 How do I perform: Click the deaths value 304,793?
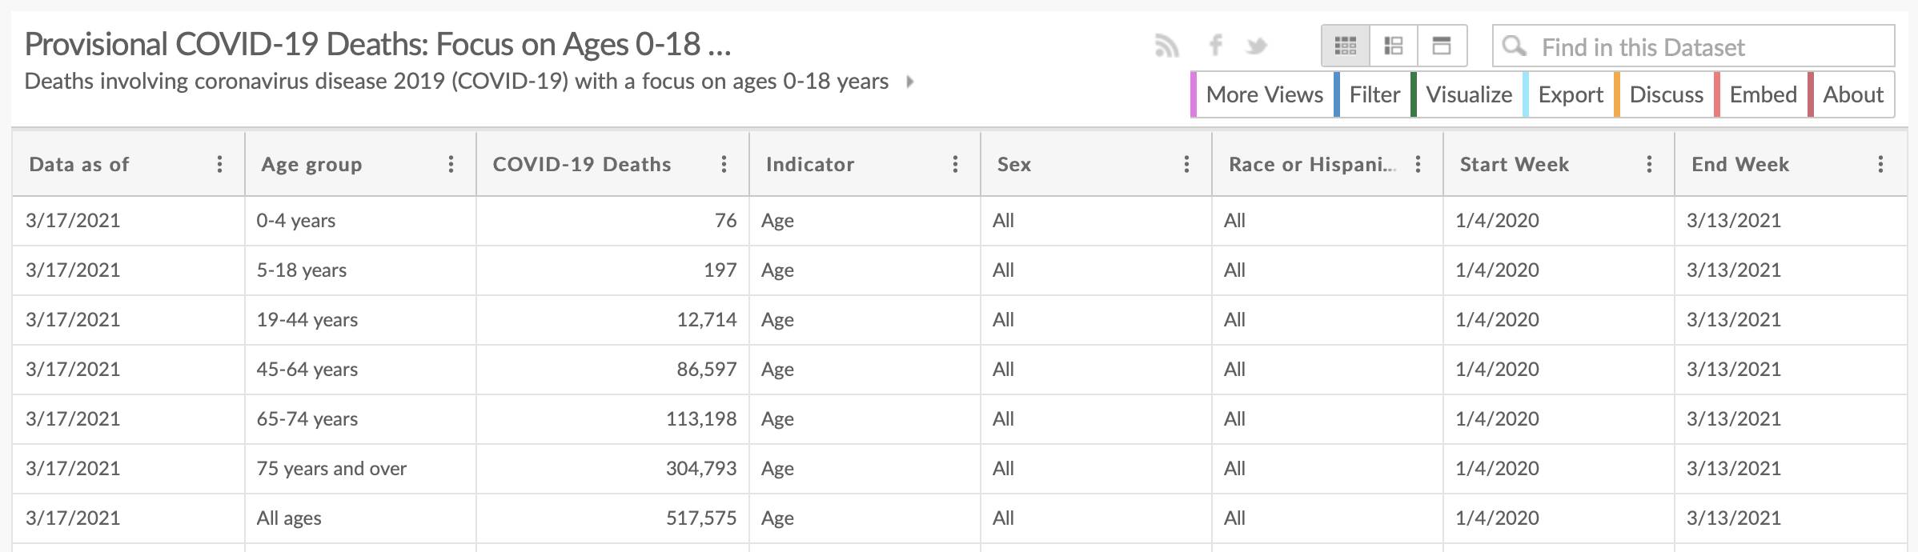[701, 469]
